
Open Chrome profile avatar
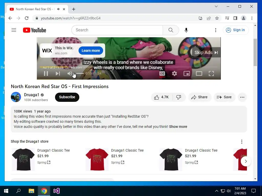(x=244, y=18)
